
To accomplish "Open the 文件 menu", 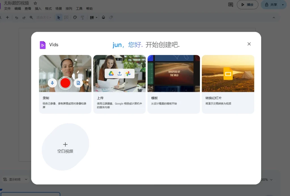I will click(7, 9).
